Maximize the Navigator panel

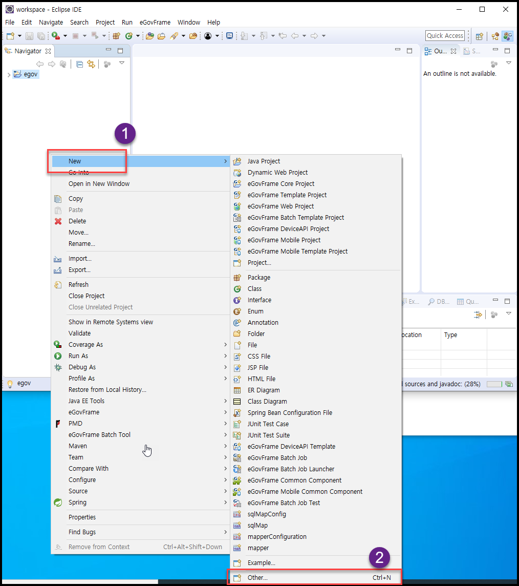coord(120,50)
